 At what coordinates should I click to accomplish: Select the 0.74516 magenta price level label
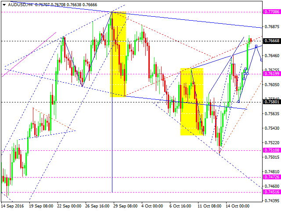coord(272,192)
